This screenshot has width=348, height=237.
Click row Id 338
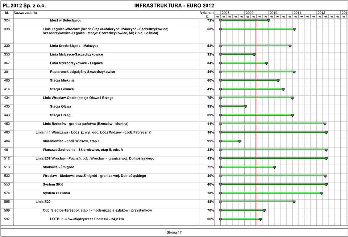7,29
